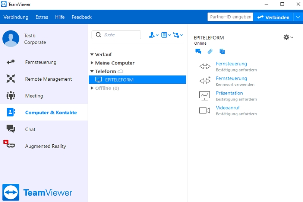Click the chat message icon under Online

pyautogui.click(x=198, y=51)
